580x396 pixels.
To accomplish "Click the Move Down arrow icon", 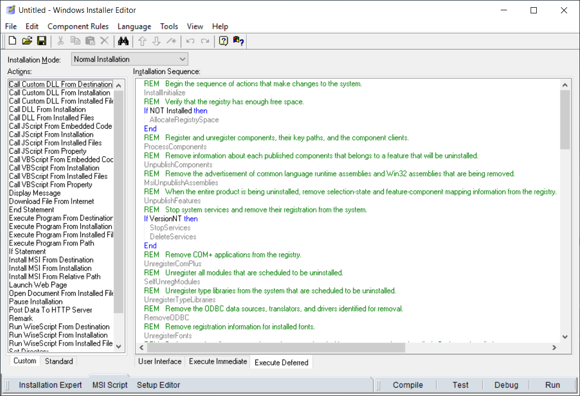I will pos(156,41).
